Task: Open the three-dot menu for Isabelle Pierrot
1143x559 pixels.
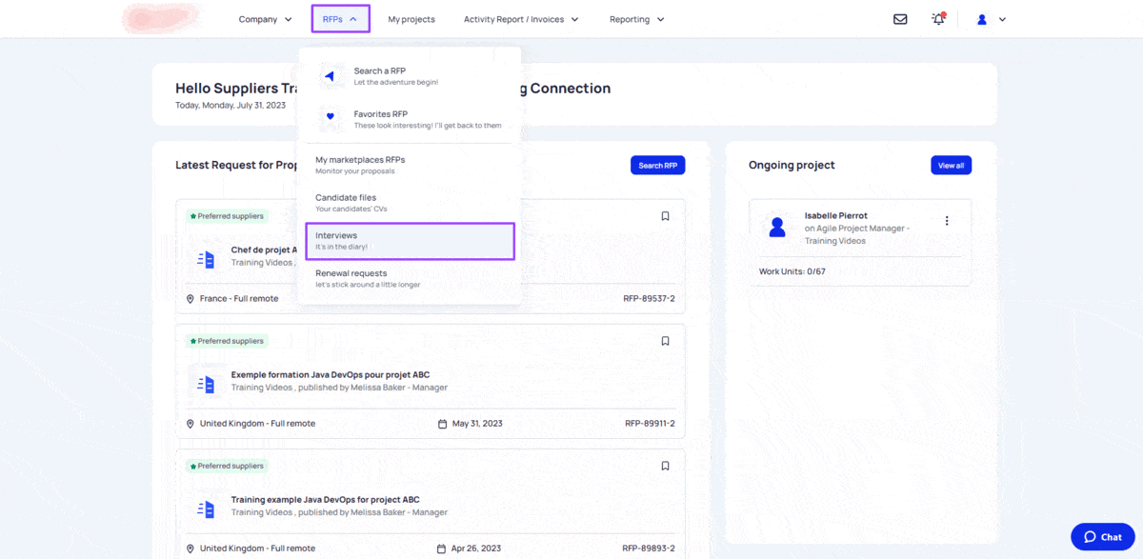Action: coord(946,221)
